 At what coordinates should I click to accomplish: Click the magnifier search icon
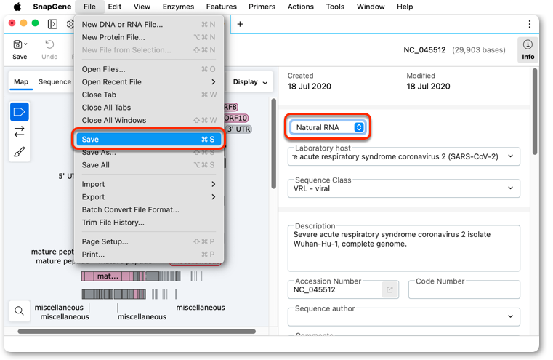(20, 311)
